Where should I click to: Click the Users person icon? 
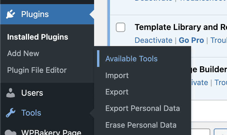coord(11,93)
